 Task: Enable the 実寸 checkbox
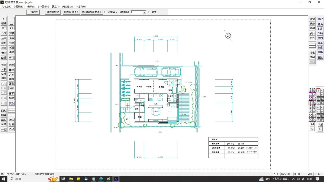tap(149, 12)
